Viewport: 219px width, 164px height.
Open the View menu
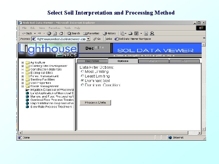[x=42, y=28]
